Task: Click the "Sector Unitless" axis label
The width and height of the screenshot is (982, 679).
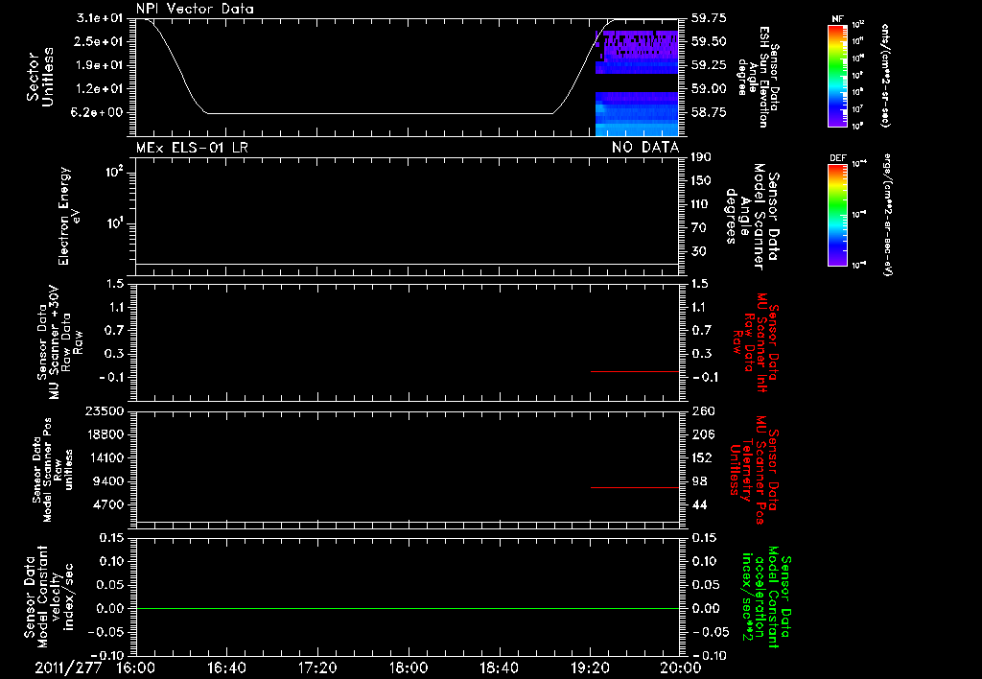Action: click(40, 77)
